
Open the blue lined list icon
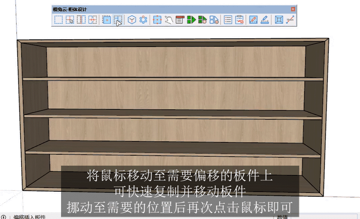point(228,20)
